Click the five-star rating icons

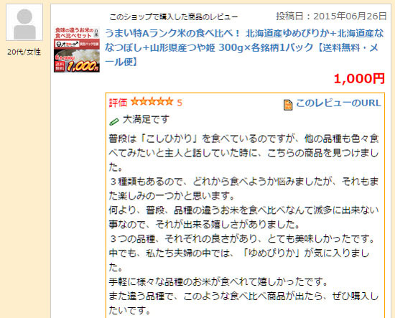pos(152,102)
